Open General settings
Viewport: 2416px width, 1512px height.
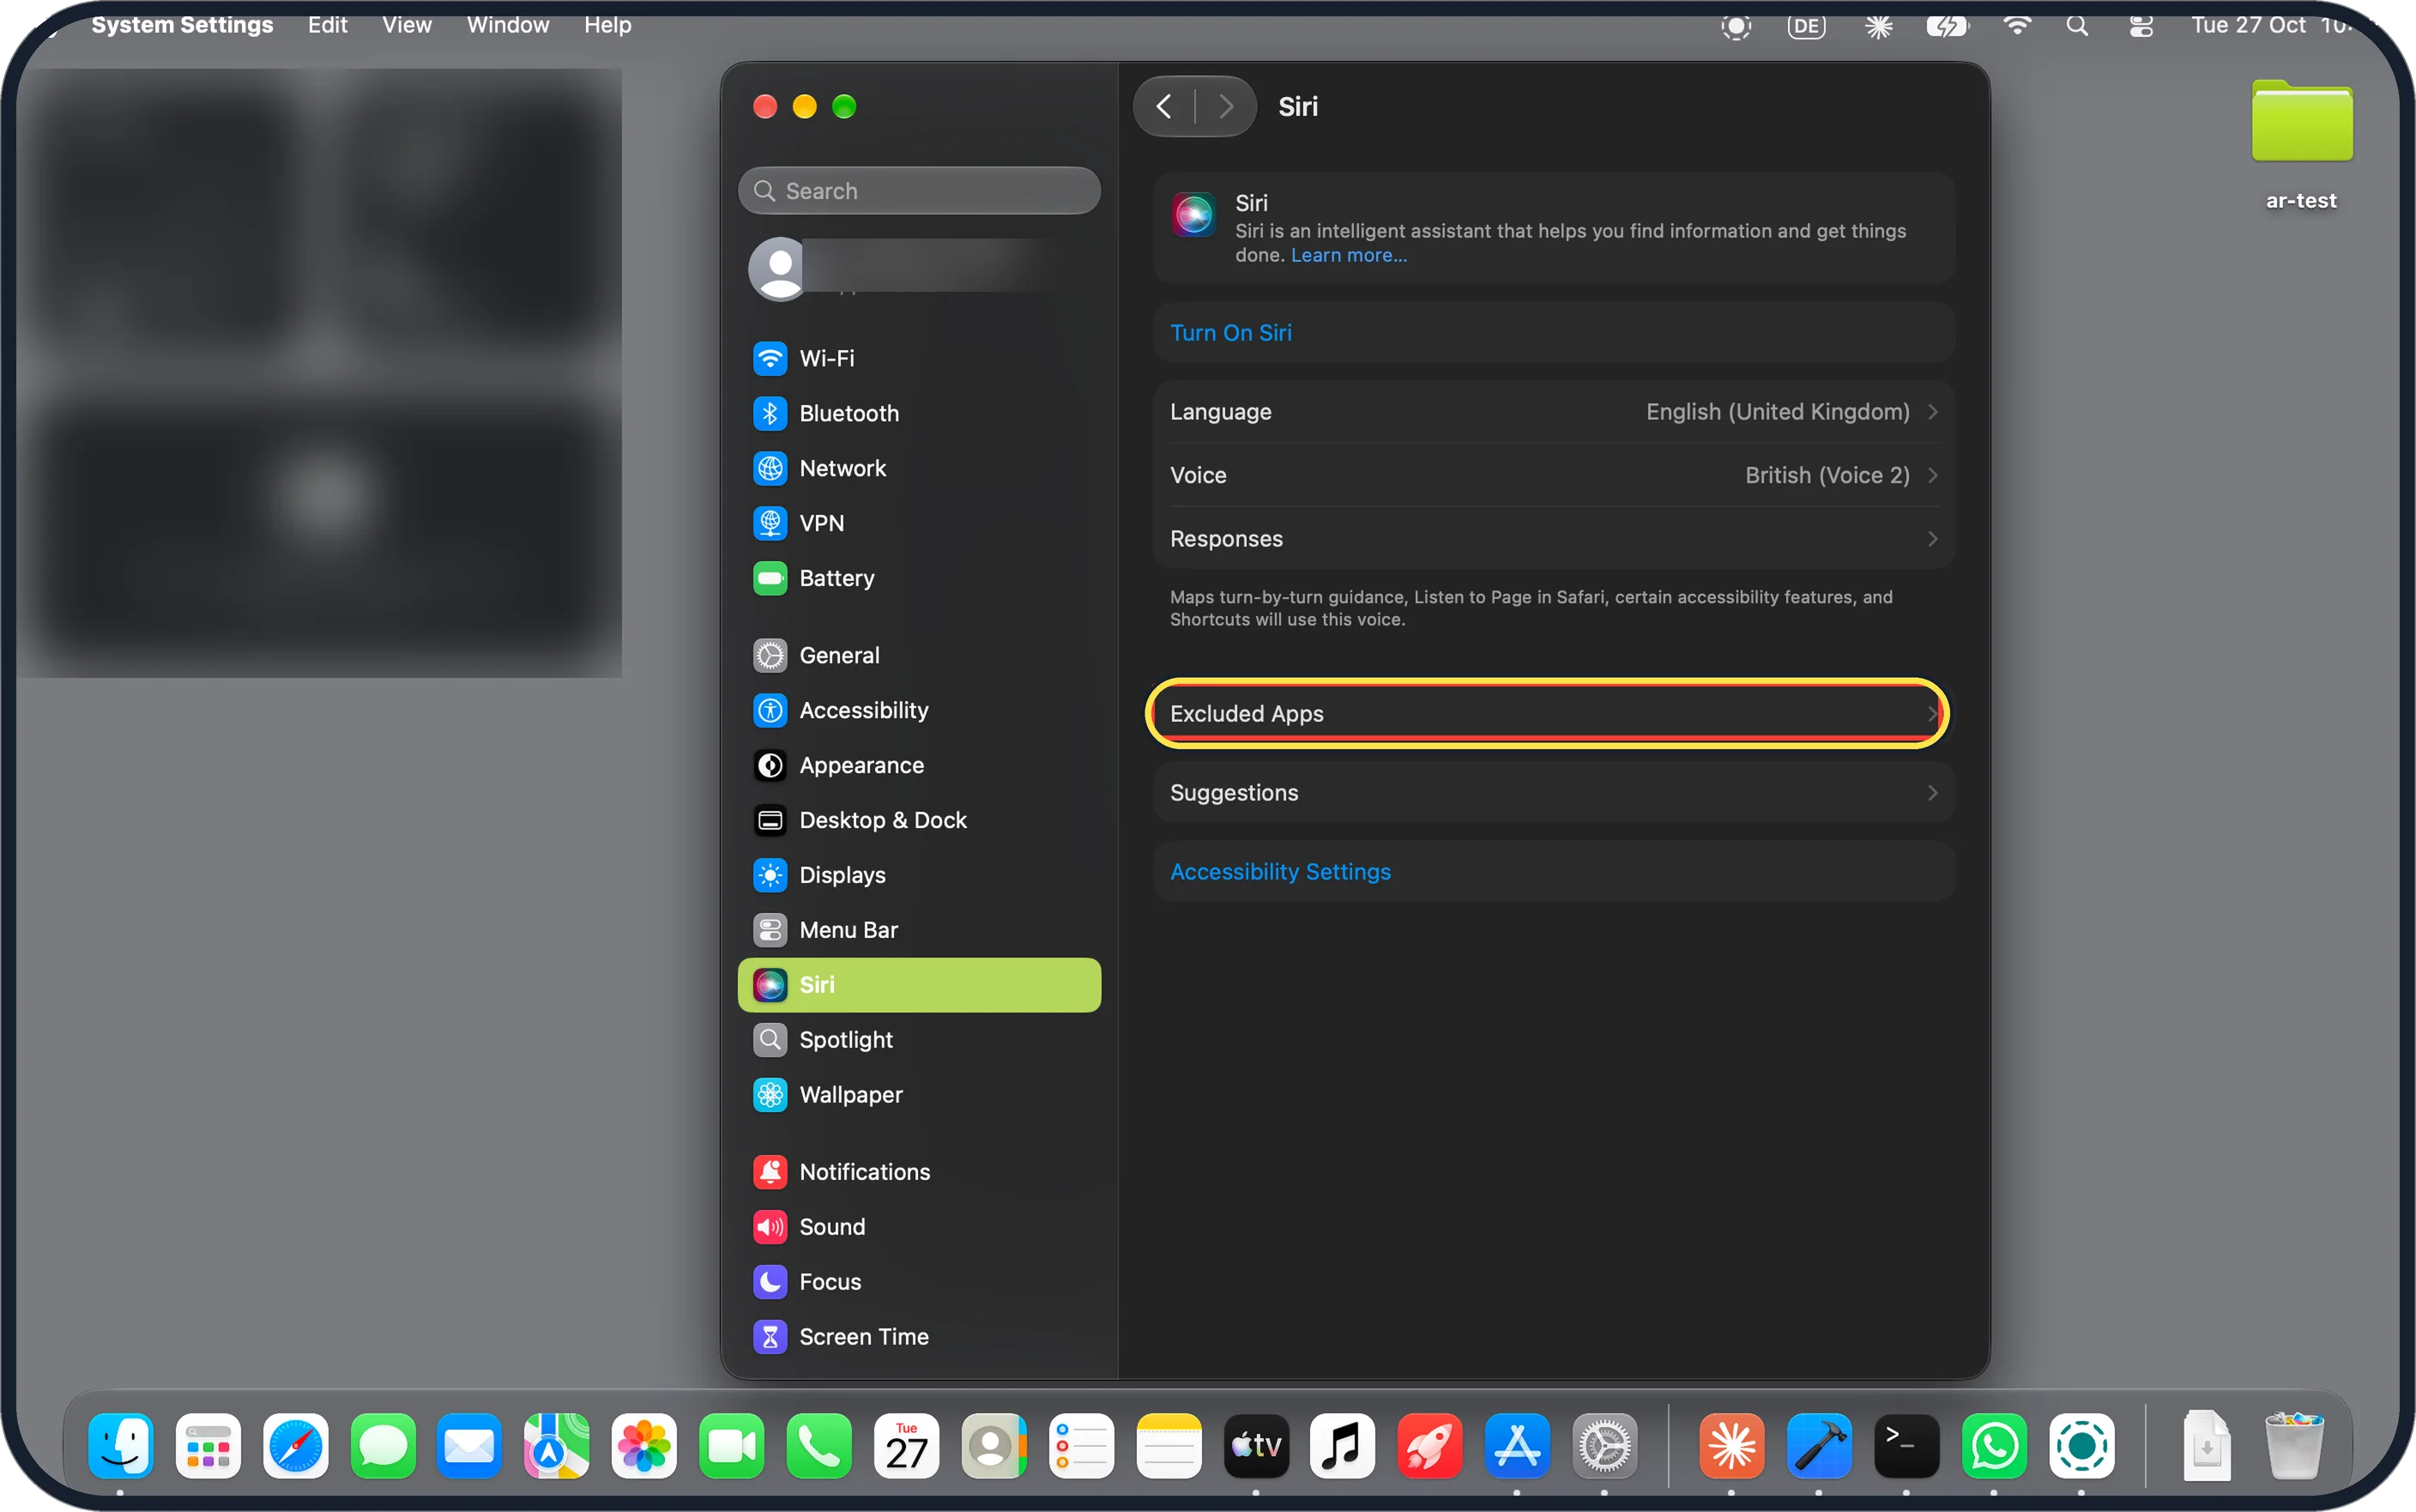point(919,655)
